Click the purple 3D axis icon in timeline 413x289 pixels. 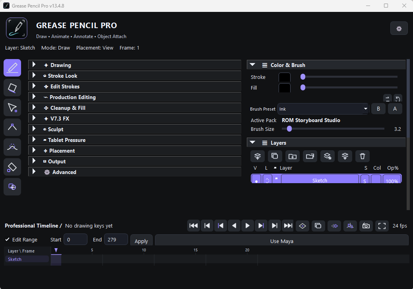point(350,226)
